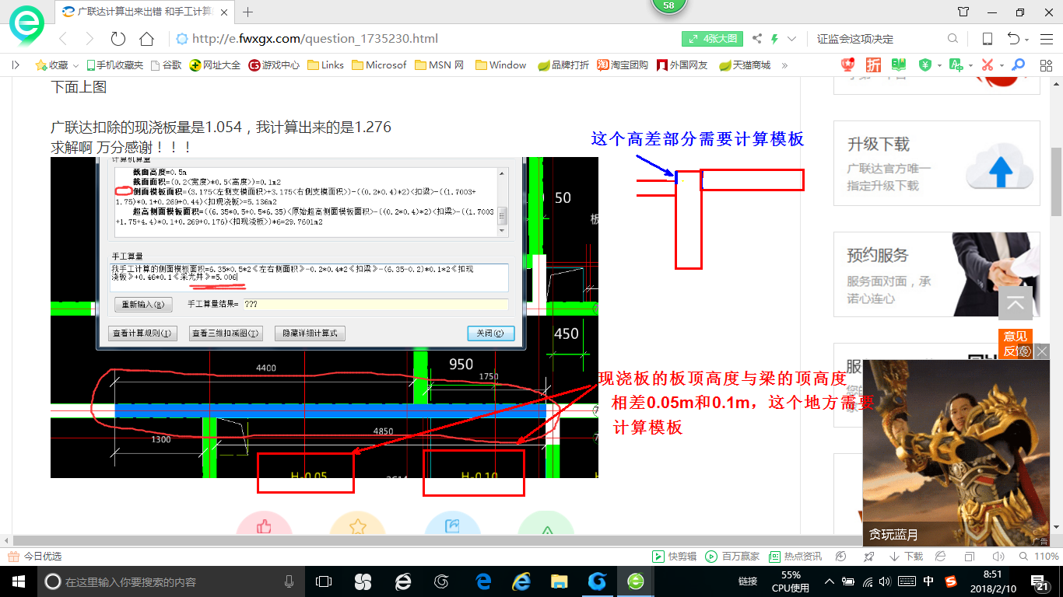Open the 谷歌 bookmark
The width and height of the screenshot is (1063, 597).
166,65
